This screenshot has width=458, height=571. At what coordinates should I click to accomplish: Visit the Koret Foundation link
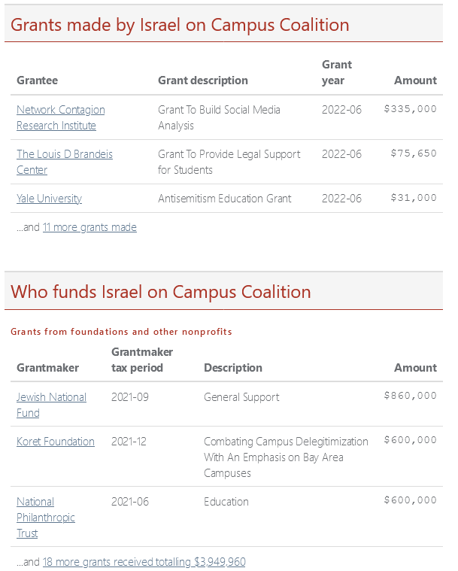pos(56,442)
